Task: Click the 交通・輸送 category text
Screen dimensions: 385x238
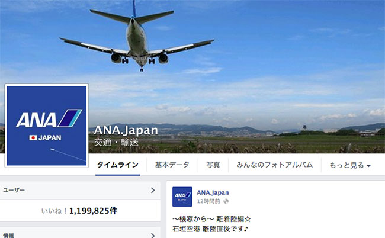Action: 116,142
